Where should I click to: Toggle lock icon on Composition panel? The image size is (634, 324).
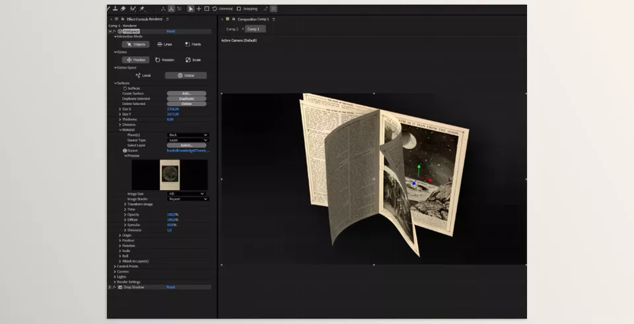232,19
